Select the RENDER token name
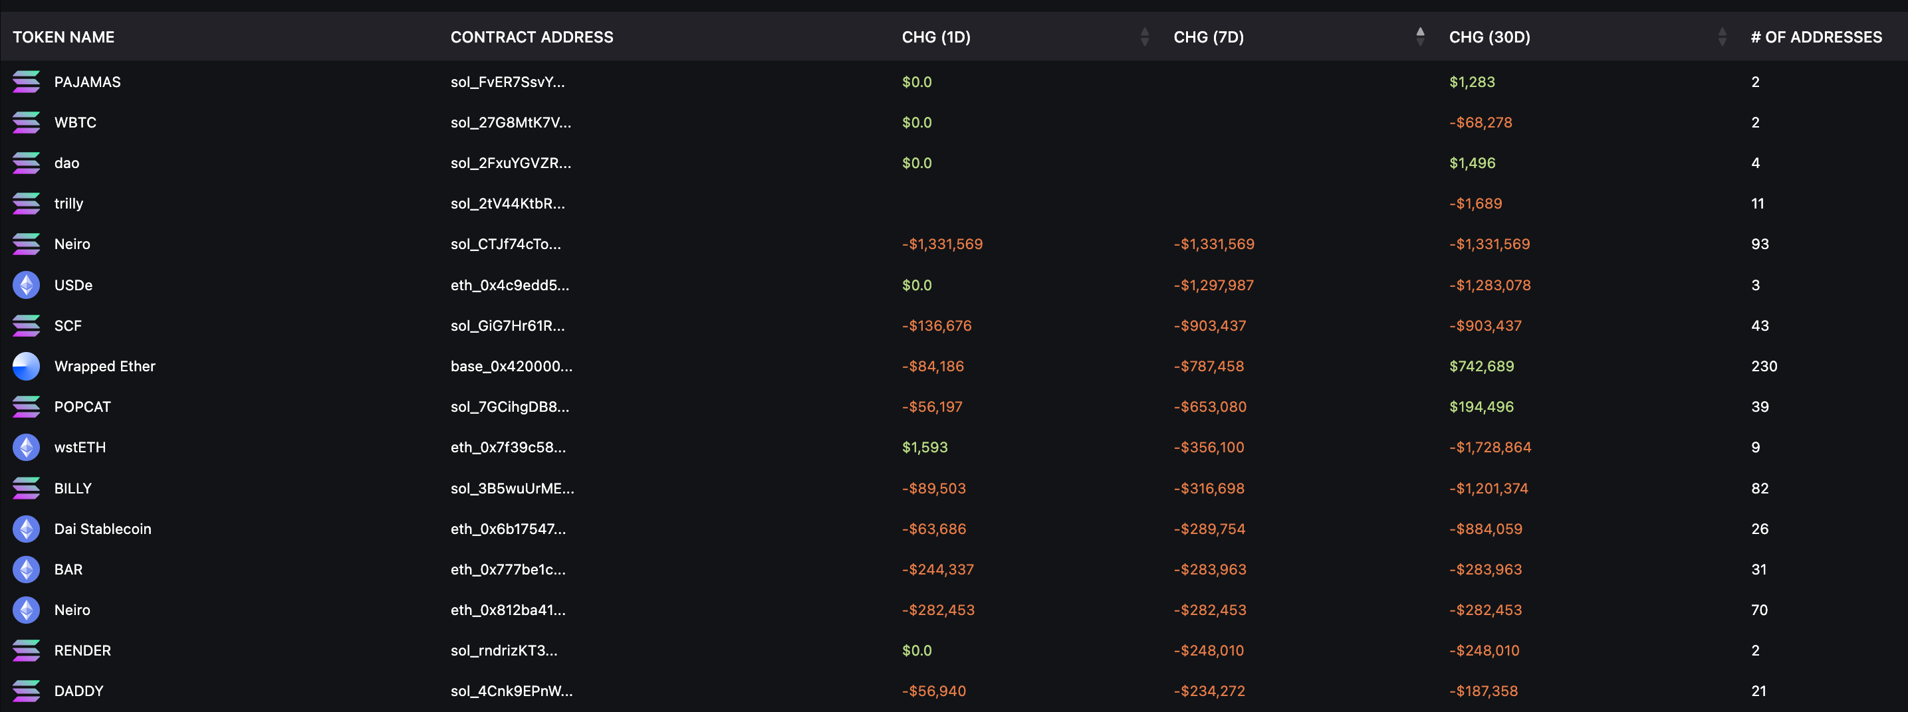Image resolution: width=1908 pixels, height=712 pixels. [82, 651]
